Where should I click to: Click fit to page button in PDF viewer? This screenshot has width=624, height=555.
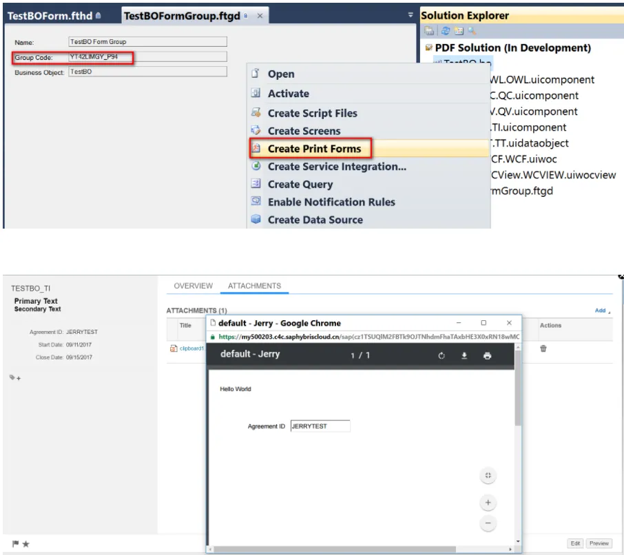488,475
